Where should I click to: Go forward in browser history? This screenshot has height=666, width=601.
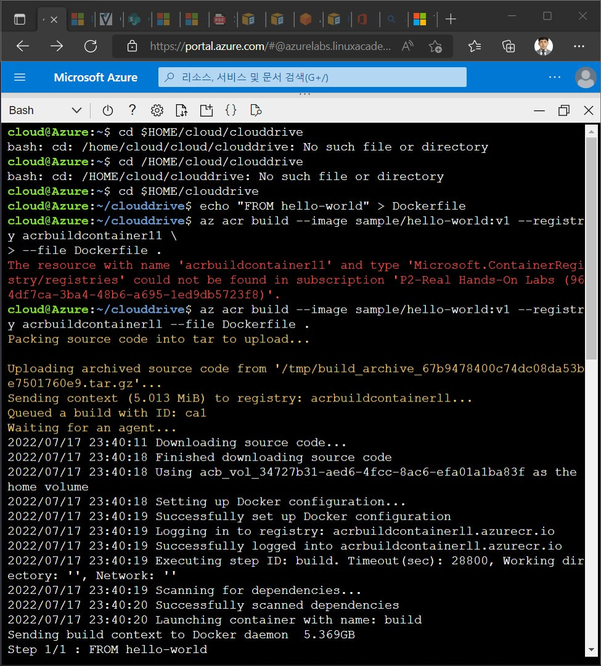pos(57,46)
